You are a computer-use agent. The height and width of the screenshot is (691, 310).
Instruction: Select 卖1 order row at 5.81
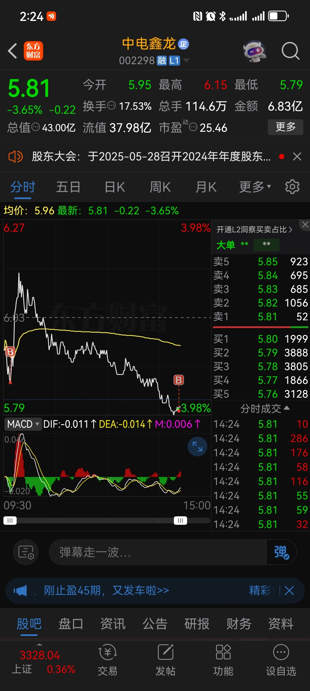click(261, 317)
